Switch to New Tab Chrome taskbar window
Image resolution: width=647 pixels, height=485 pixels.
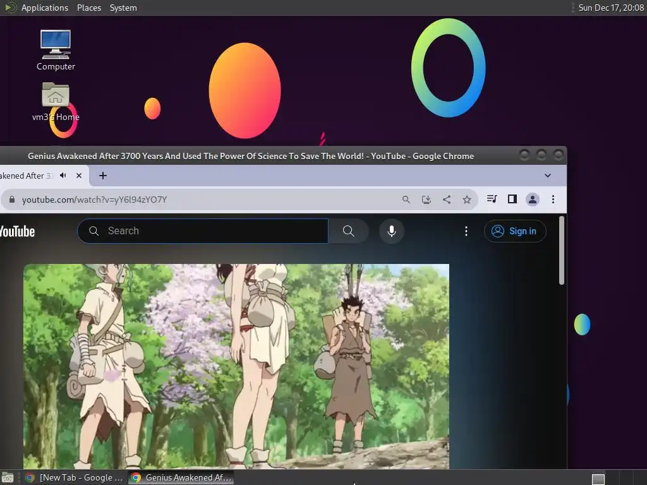74,477
